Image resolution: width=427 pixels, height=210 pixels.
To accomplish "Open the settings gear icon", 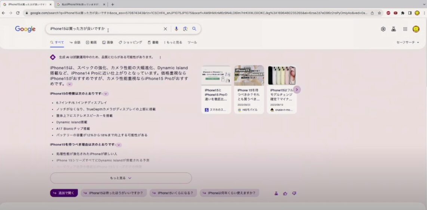I will click(383, 29).
